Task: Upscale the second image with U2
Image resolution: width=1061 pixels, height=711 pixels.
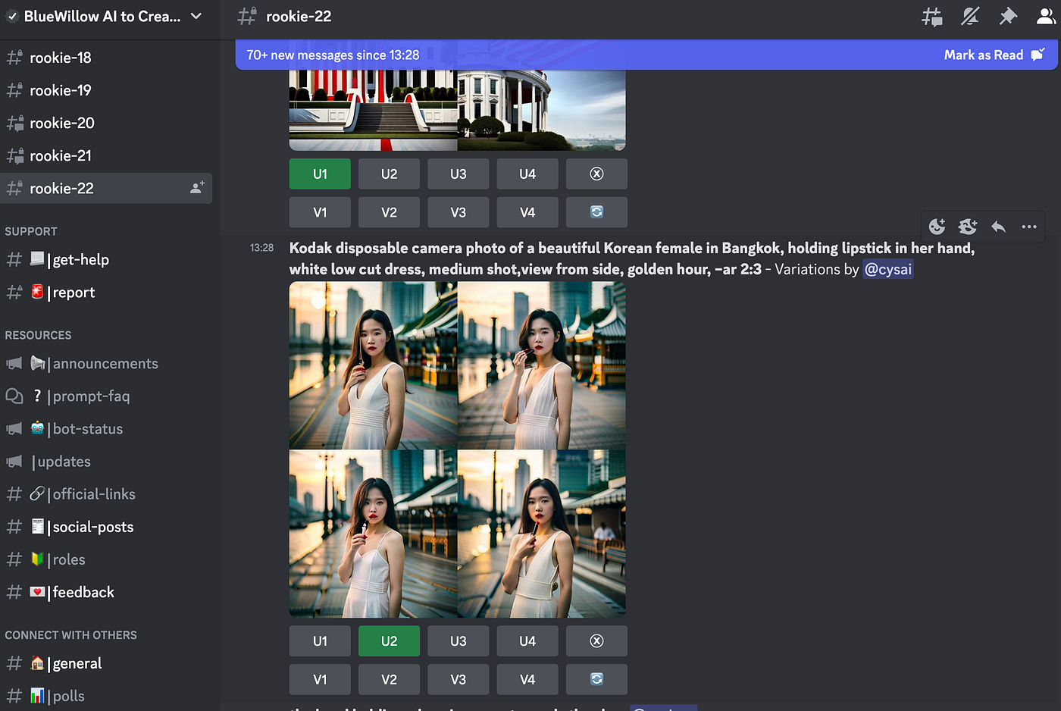Action: tap(389, 641)
